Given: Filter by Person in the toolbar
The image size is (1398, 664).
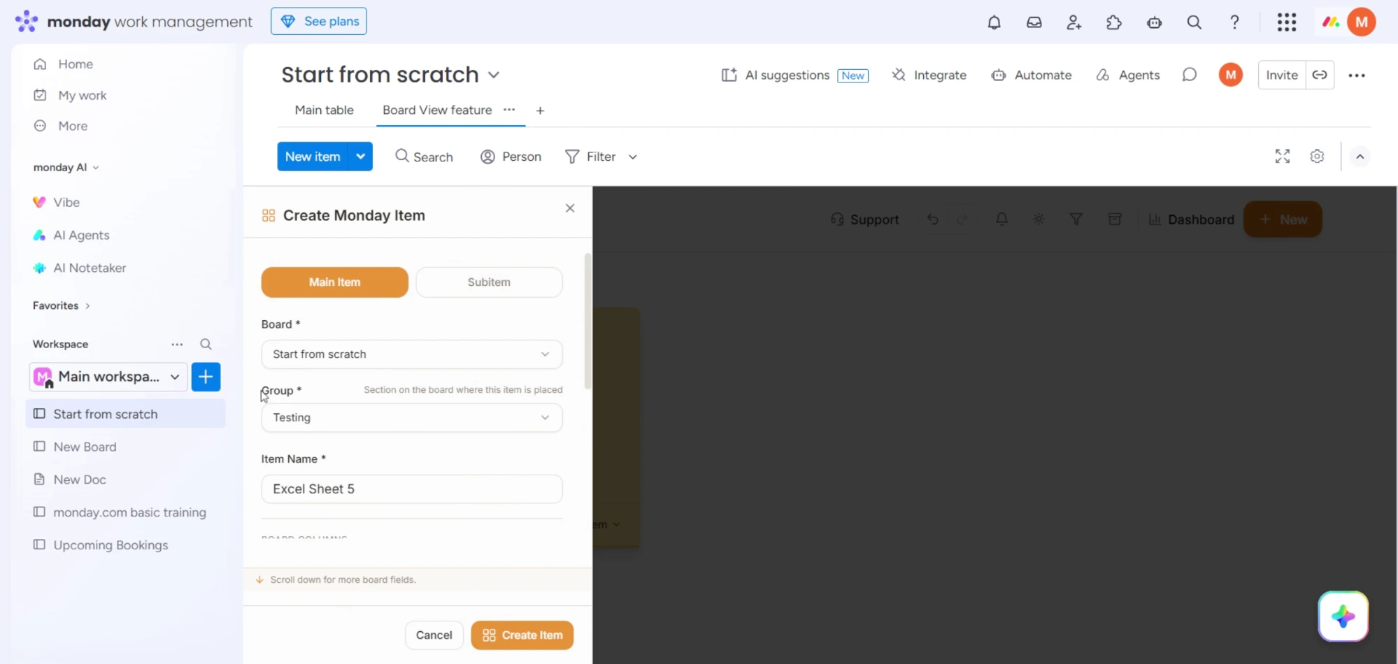Looking at the screenshot, I should 511,157.
